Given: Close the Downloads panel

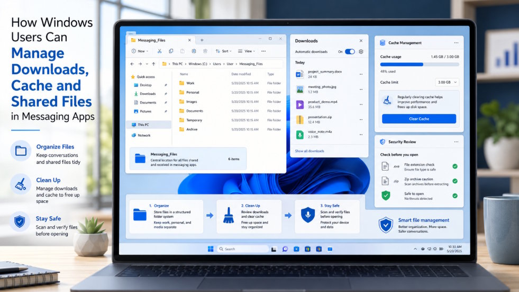Looking at the screenshot, I should click(361, 41).
